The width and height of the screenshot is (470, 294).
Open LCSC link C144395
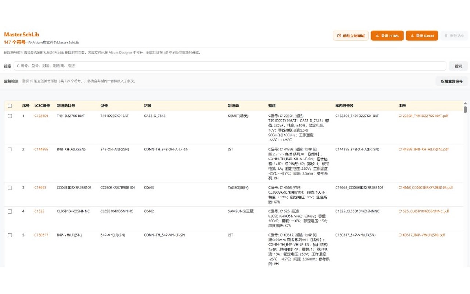(x=41, y=149)
